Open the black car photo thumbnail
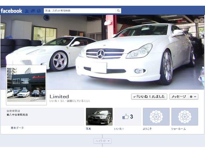 coord(99,117)
